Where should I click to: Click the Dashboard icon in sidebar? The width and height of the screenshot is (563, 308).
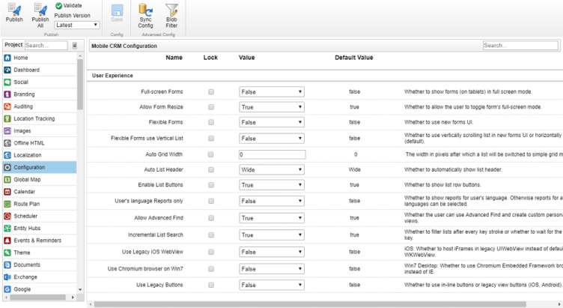7,70
